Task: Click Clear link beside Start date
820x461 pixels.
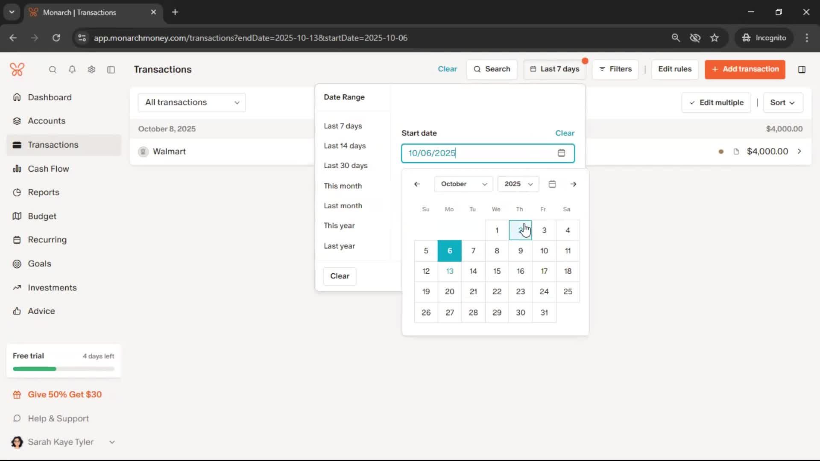Action: click(565, 133)
